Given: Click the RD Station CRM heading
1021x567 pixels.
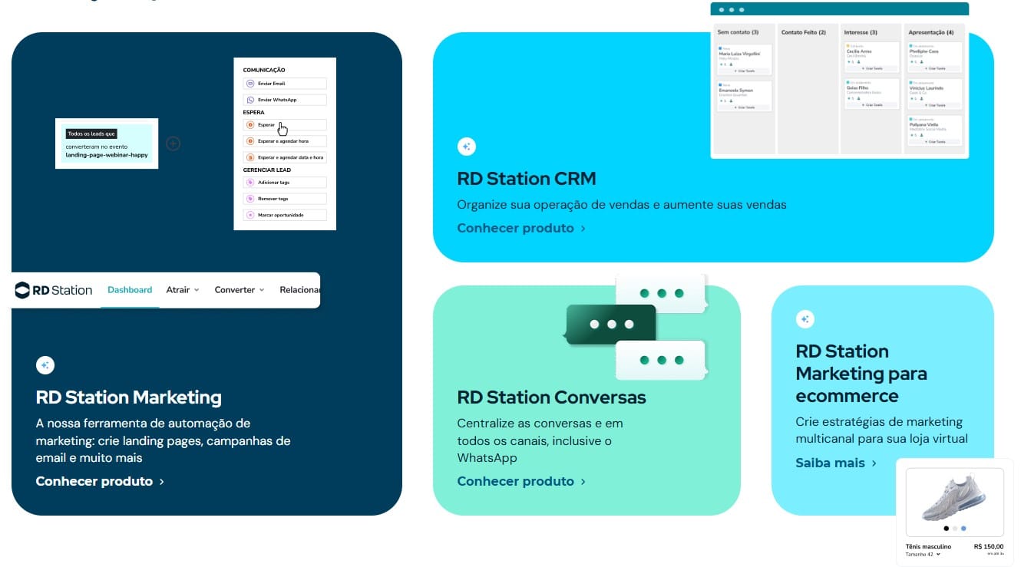Looking at the screenshot, I should pyautogui.click(x=527, y=179).
